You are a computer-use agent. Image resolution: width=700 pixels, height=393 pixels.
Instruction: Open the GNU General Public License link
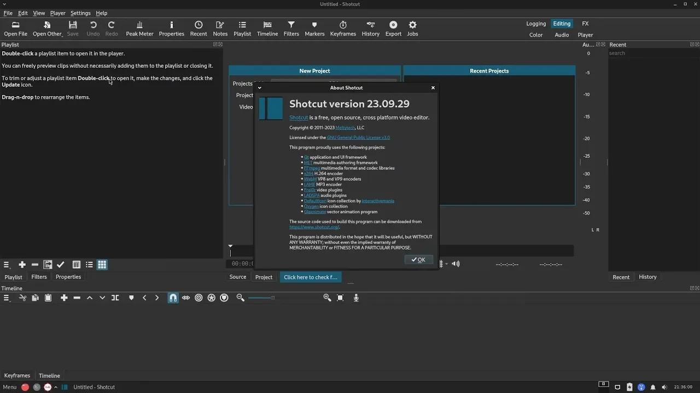[358, 138]
